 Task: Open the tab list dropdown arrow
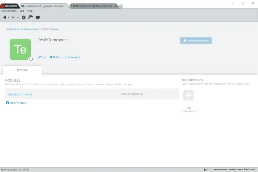121,6
